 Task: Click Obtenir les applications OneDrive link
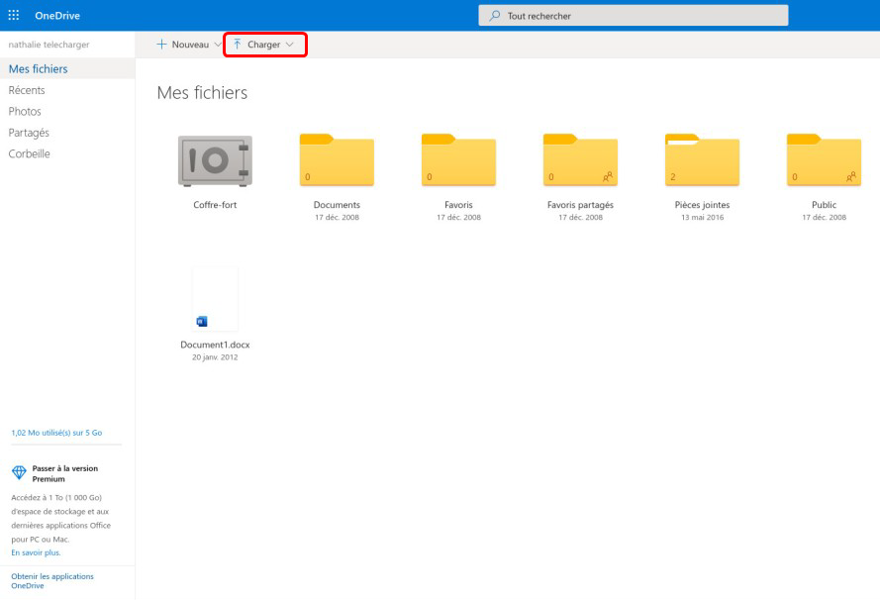point(52,581)
